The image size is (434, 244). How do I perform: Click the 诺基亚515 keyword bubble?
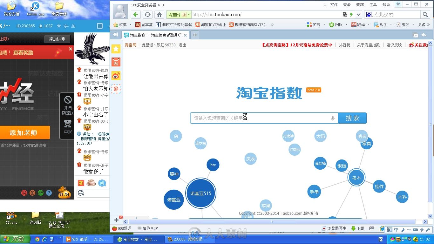tap(201, 193)
